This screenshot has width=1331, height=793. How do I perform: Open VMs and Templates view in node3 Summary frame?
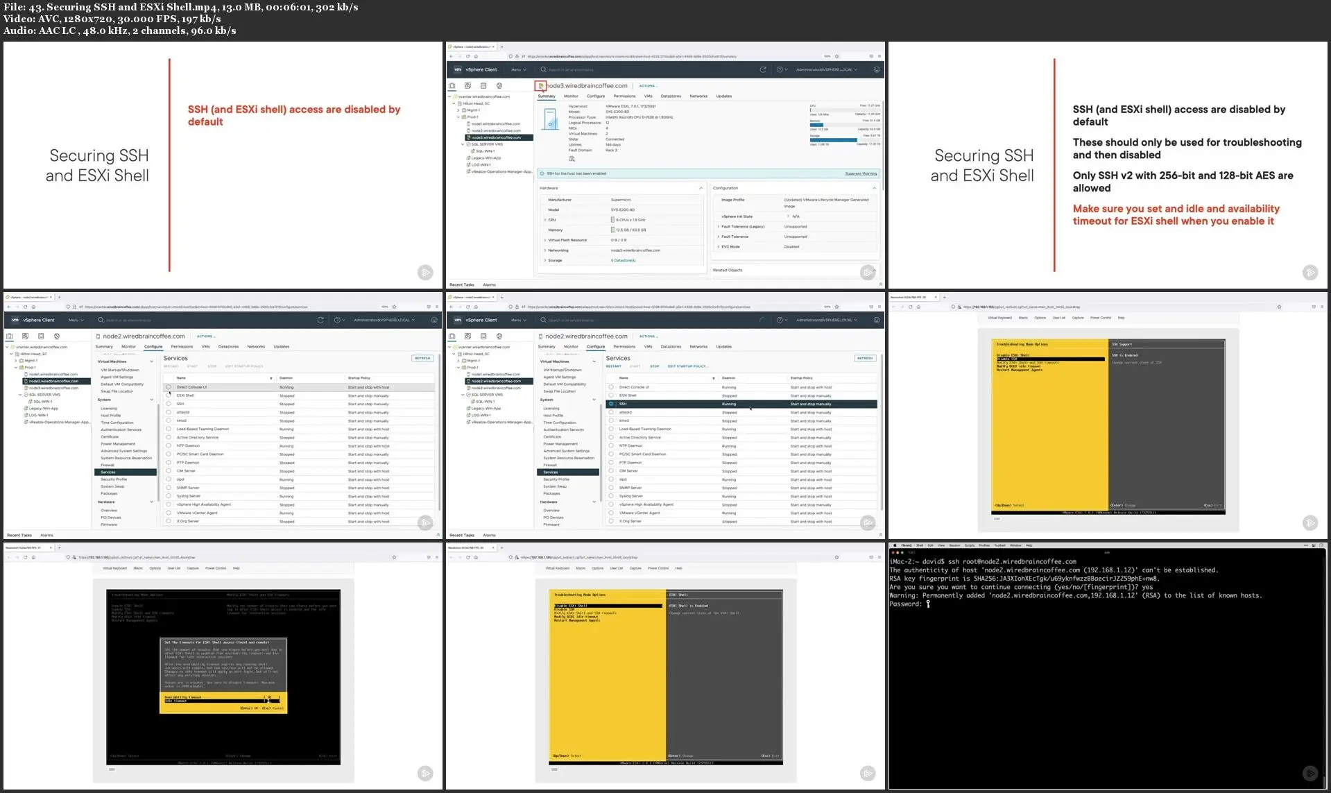tap(467, 86)
